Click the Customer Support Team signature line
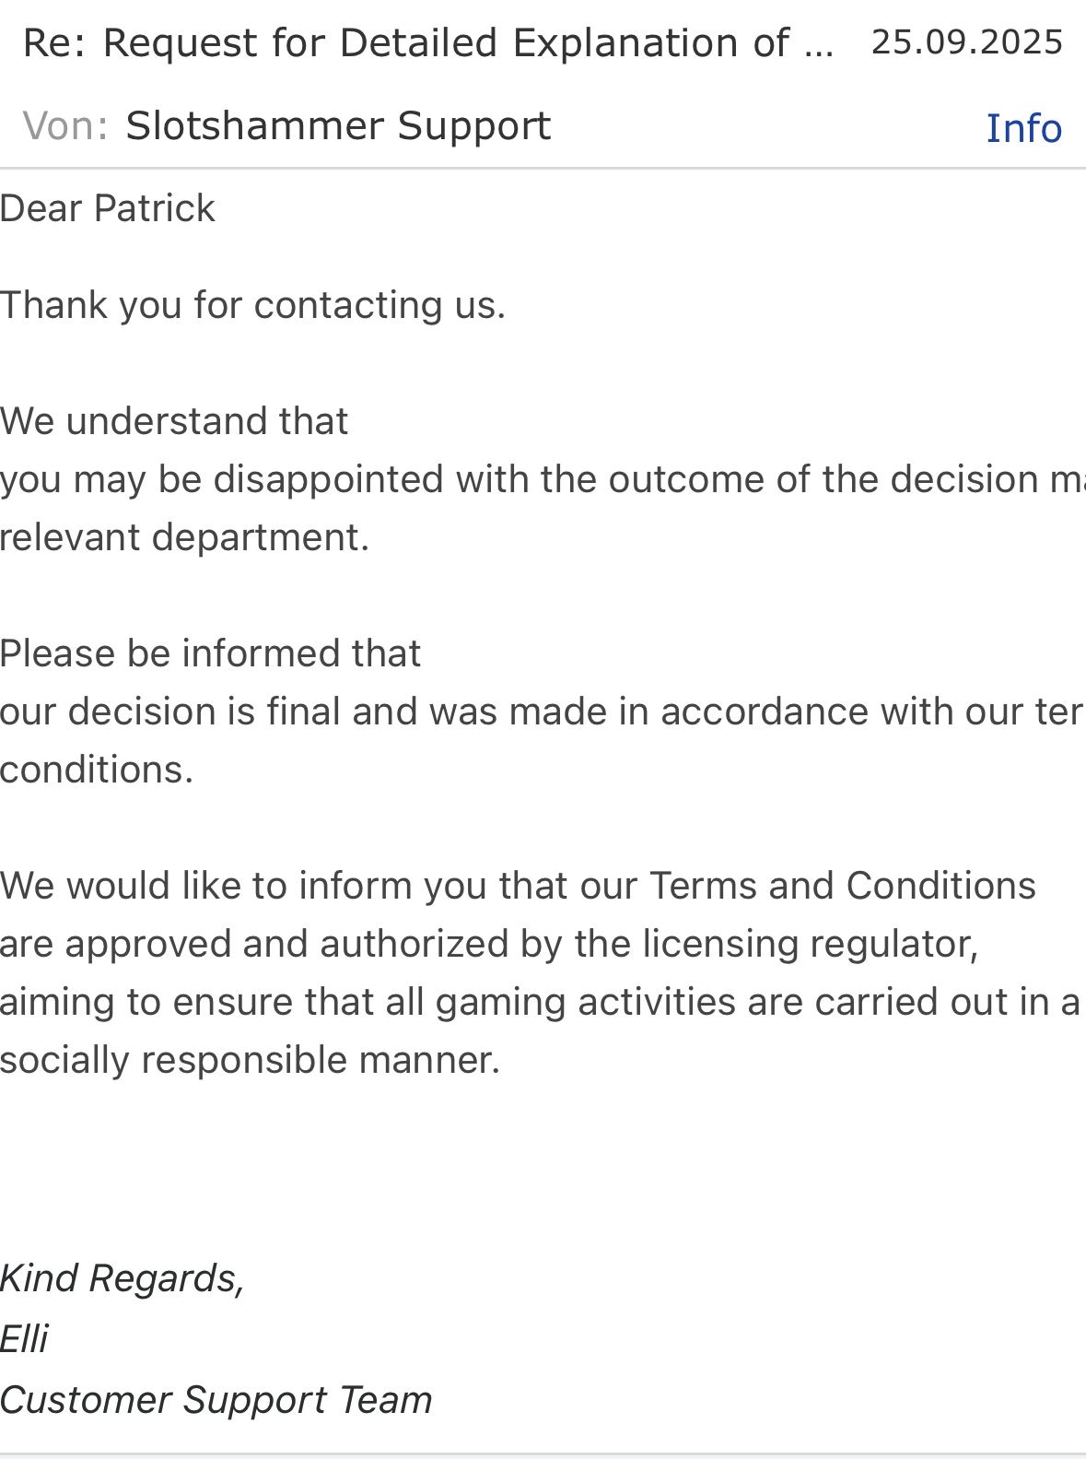This screenshot has width=1086, height=1459. click(216, 1400)
